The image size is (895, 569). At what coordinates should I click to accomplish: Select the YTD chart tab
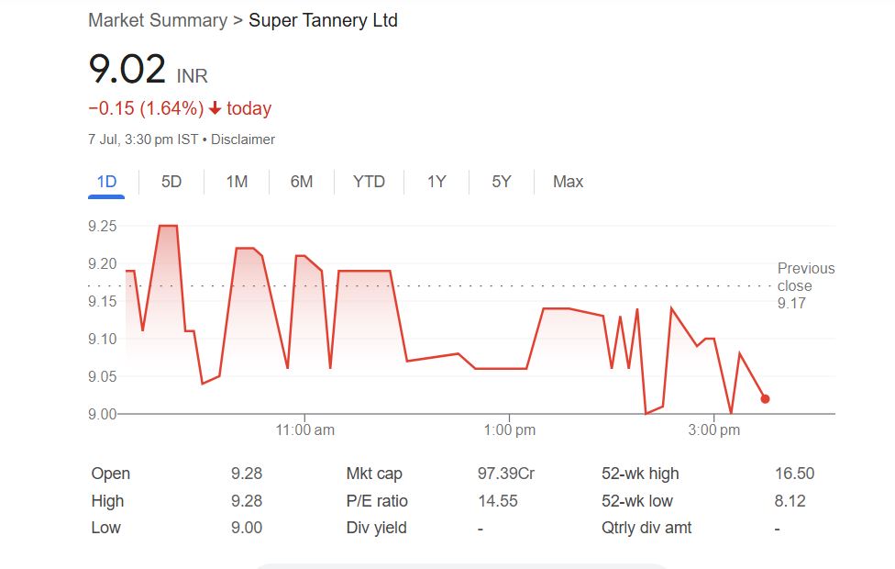tap(369, 182)
